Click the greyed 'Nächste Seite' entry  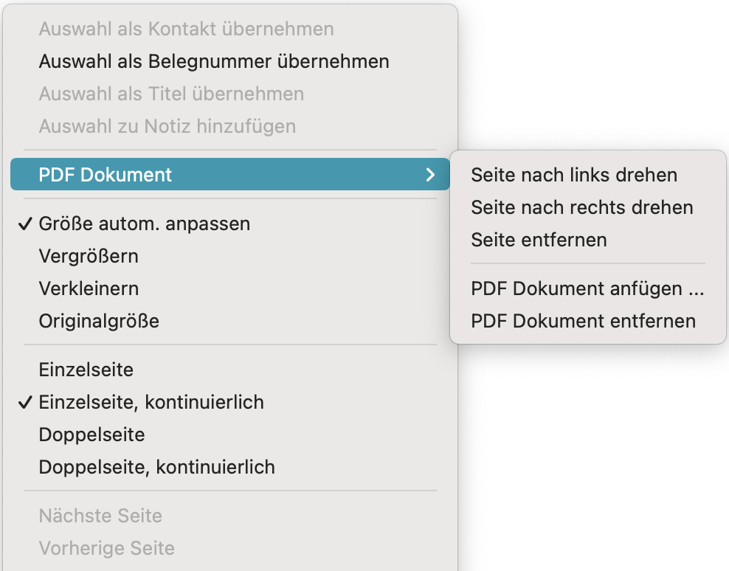click(x=100, y=516)
